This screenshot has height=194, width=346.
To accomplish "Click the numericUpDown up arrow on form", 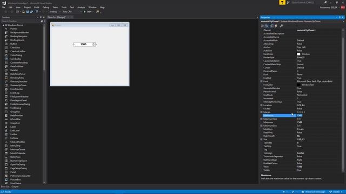I will coord(94,43).
